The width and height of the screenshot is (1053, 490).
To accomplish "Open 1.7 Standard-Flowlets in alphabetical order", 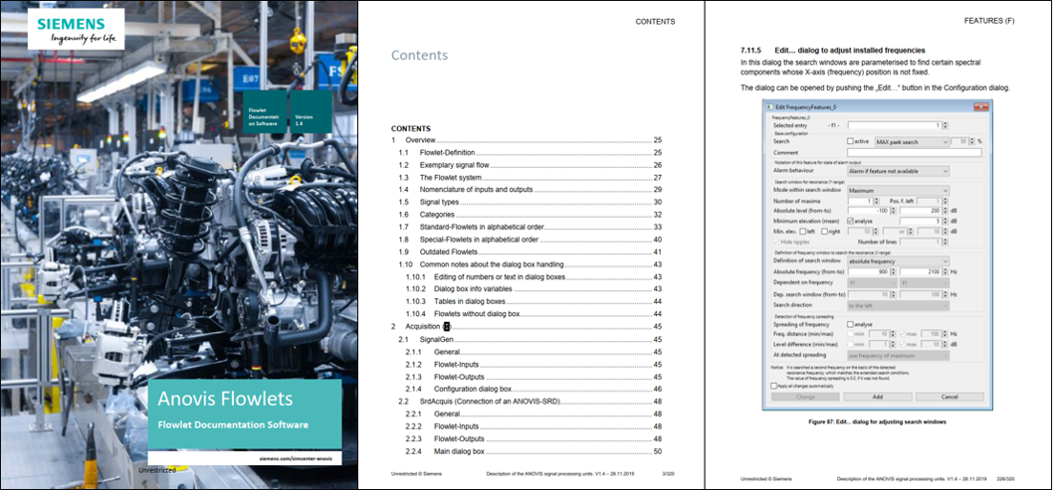I will (x=530, y=228).
